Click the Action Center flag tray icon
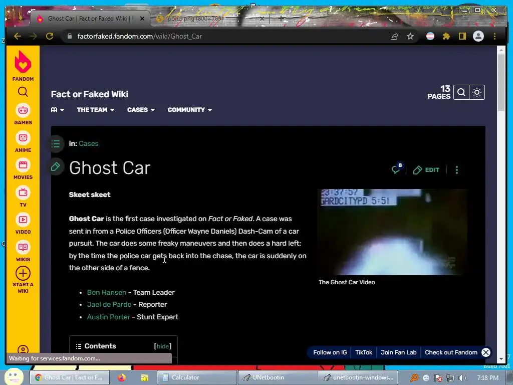The image size is (513, 385). pyautogui.click(x=438, y=378)
